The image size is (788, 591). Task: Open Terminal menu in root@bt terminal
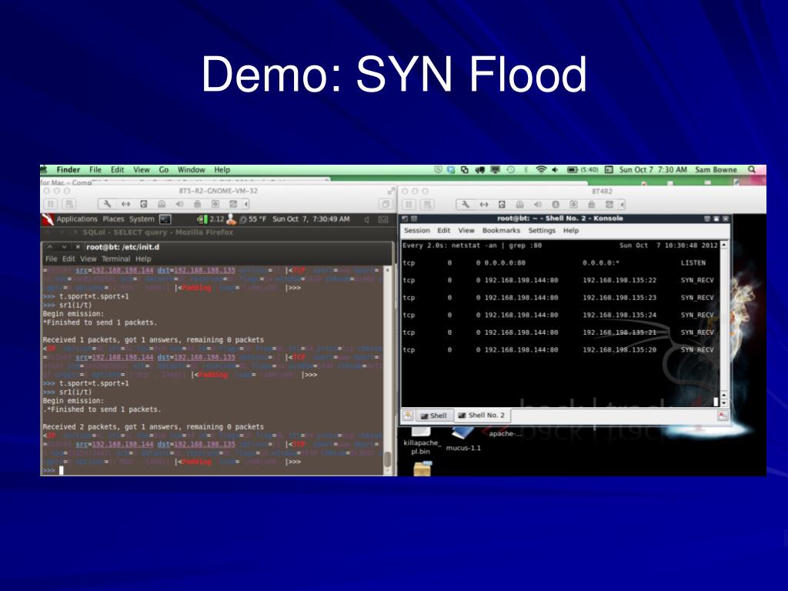click(x=115, y=259)
